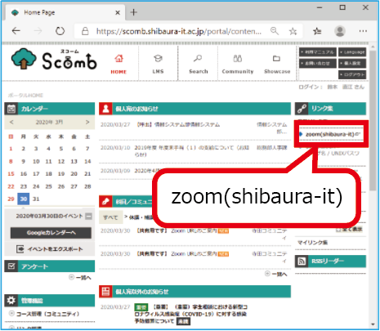Viewport: 380px width, 331px height.
Task: Select March 31 in the calendar
Action: 36,199
